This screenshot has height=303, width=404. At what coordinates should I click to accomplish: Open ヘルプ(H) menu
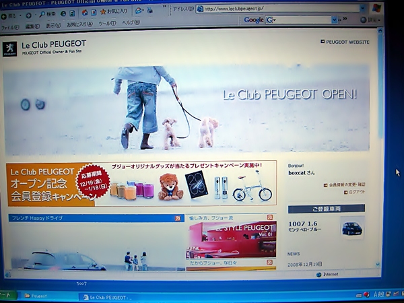point(131,23)
